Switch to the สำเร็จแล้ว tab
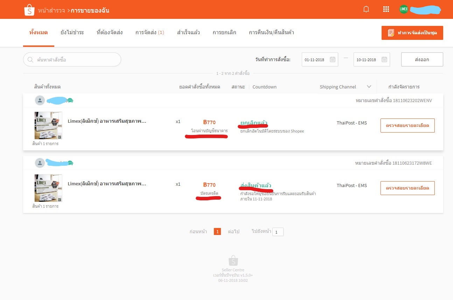 point(188,33)
